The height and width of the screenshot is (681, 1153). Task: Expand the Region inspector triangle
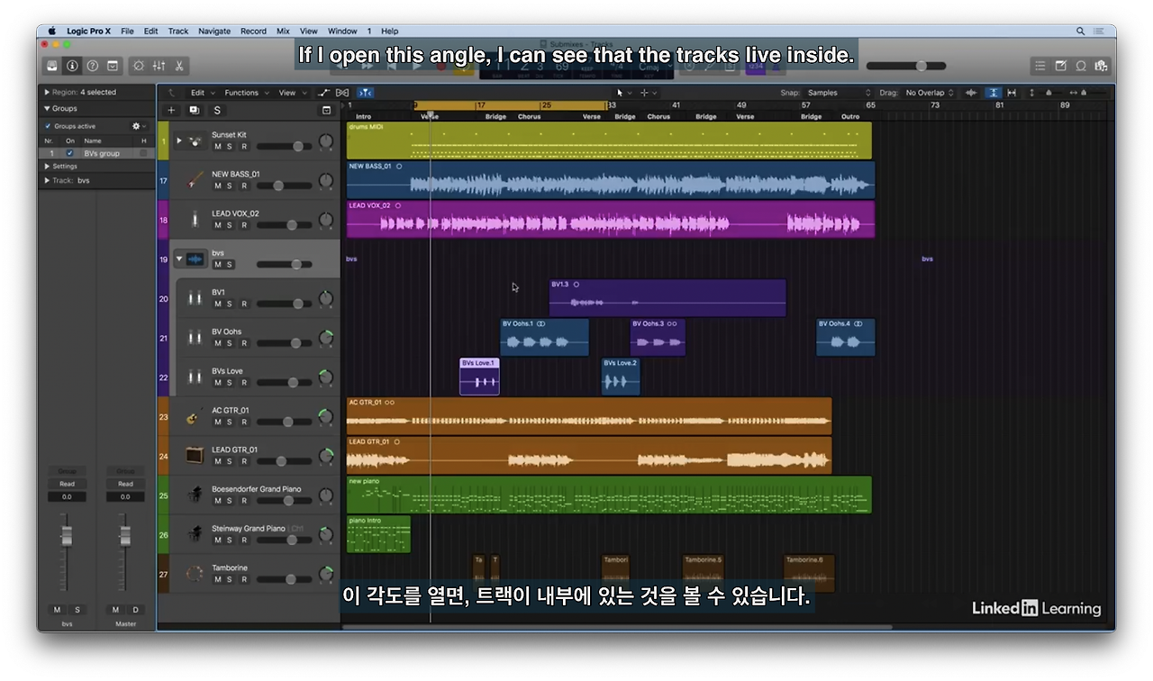point(46,92)
